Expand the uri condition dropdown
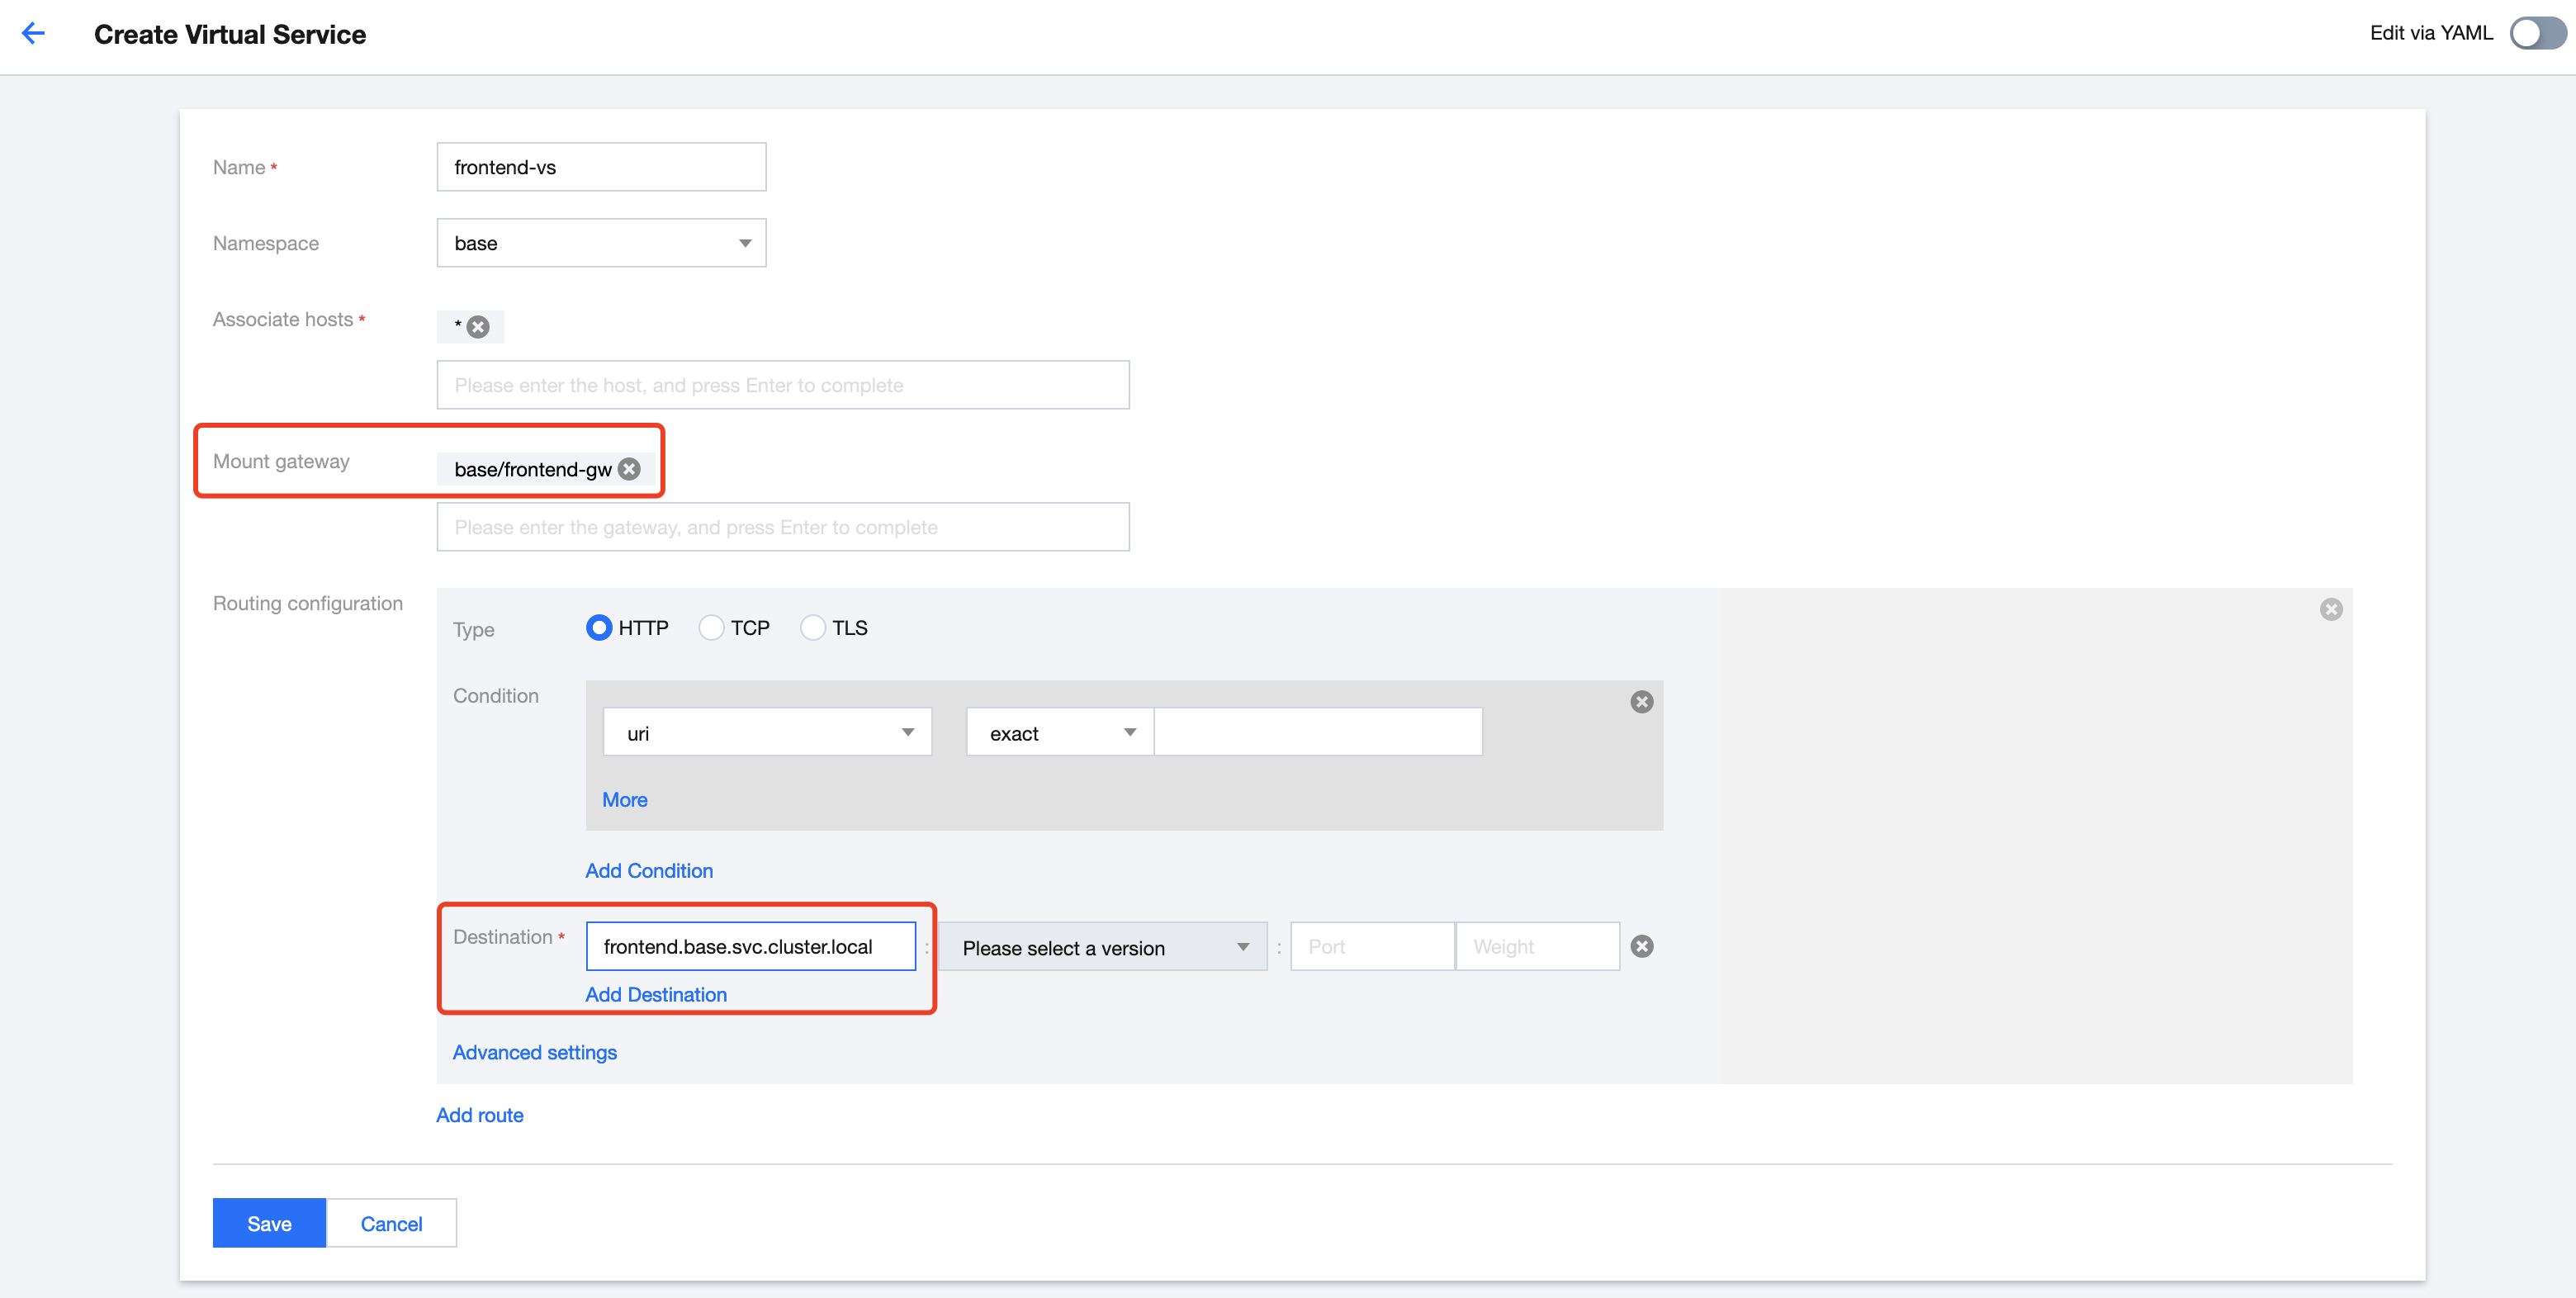The height and width of the screenshot is (1298, 2576). 767,733
